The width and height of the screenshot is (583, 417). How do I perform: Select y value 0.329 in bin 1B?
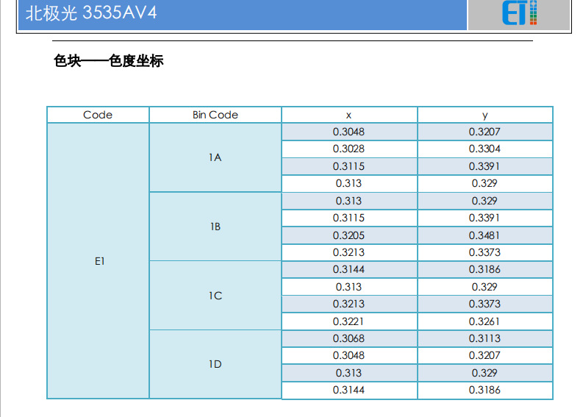(484, 201)
